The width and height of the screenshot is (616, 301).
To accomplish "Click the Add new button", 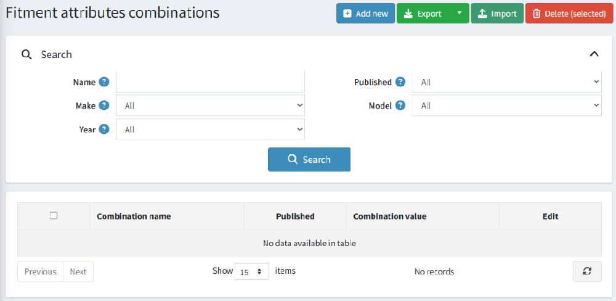I will pos(365,14).
